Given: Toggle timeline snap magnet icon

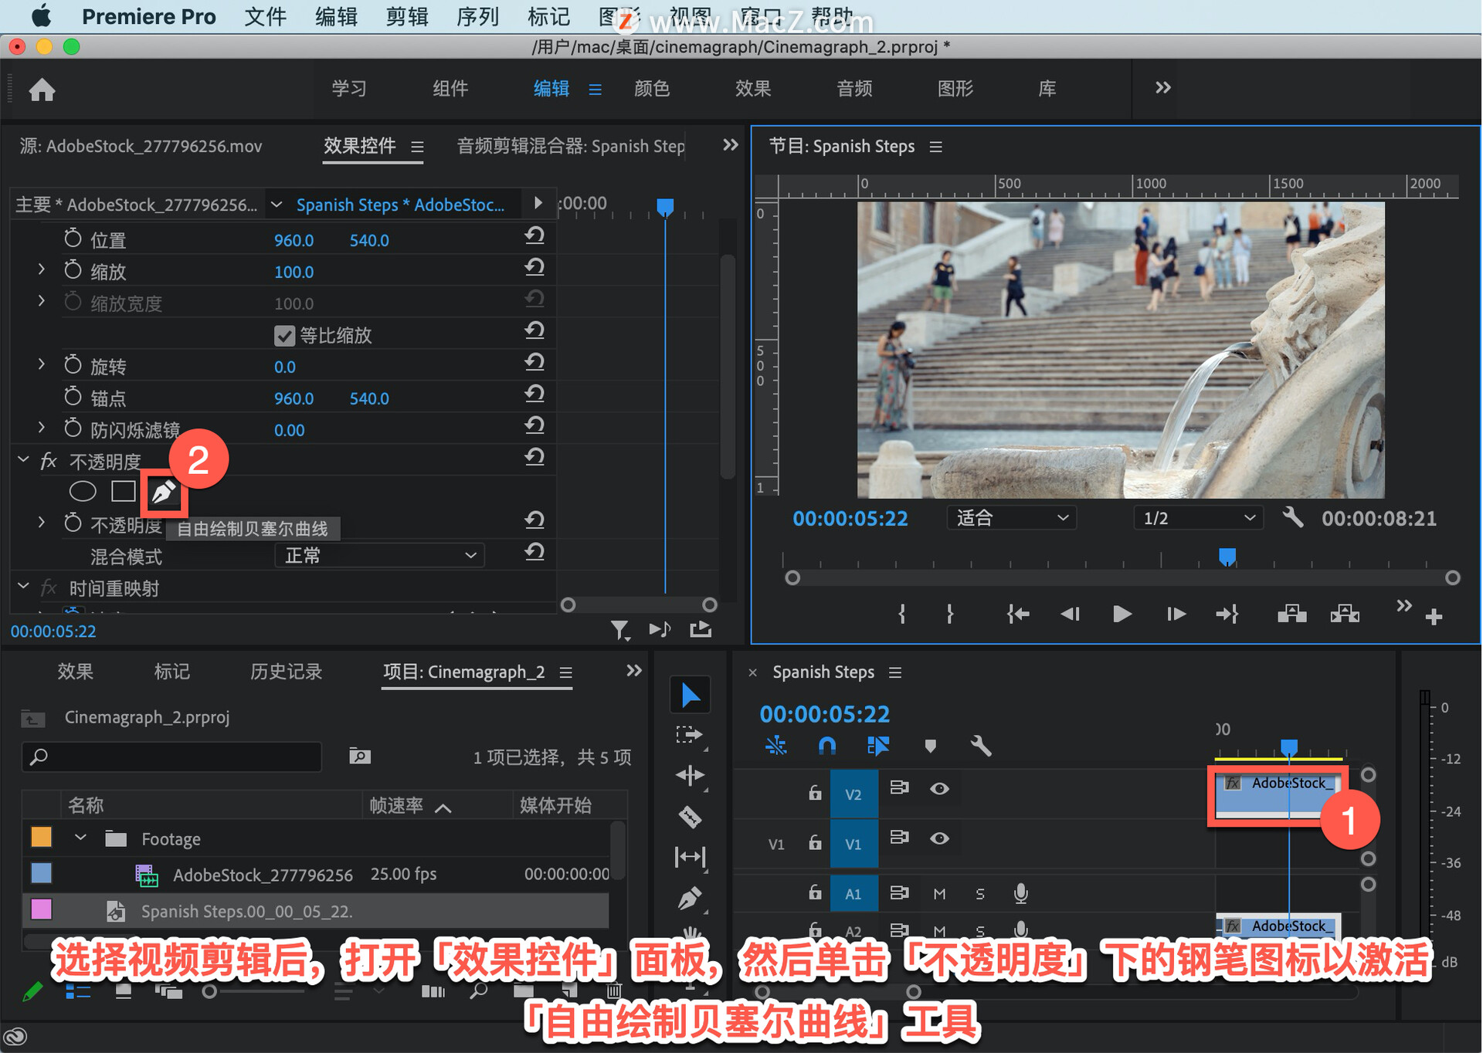Looking at the screenshot, I should pyautogui.click(x=826, y=746).
